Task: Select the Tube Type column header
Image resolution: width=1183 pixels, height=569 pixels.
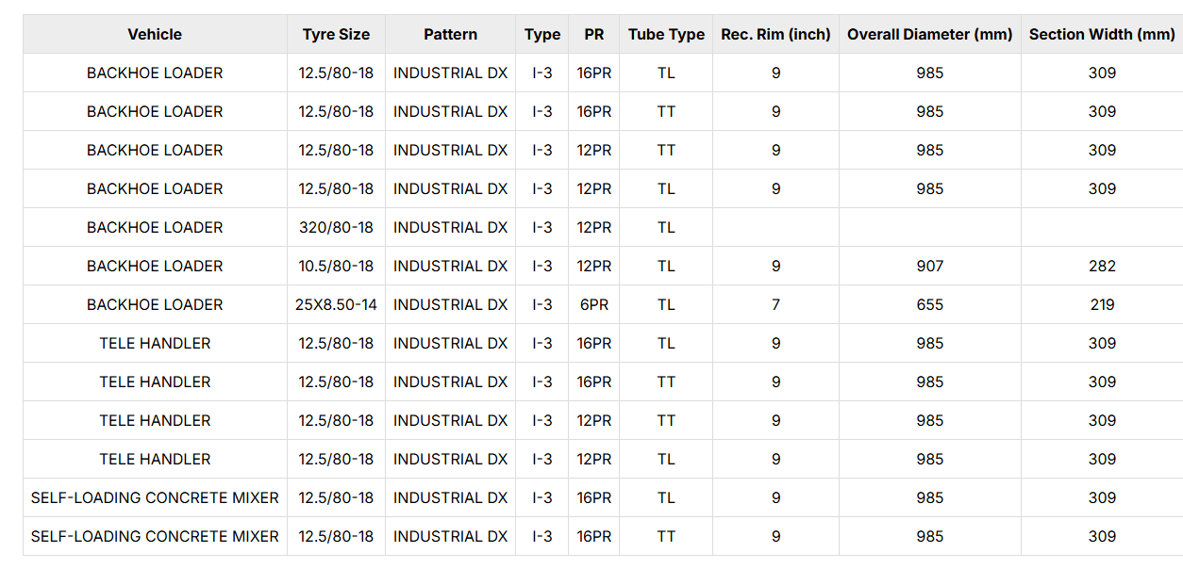Action: click(x=666, y=34)
